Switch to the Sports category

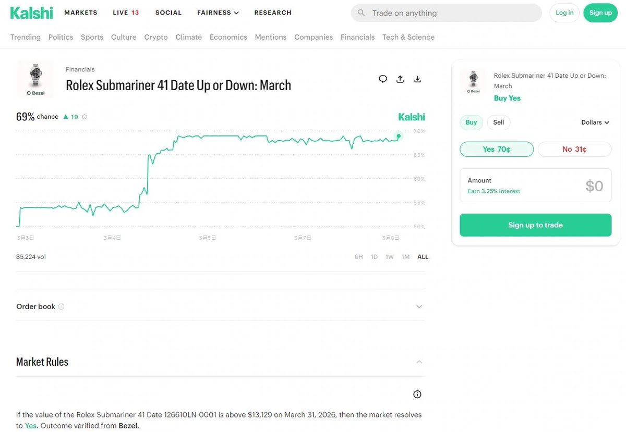92,37
